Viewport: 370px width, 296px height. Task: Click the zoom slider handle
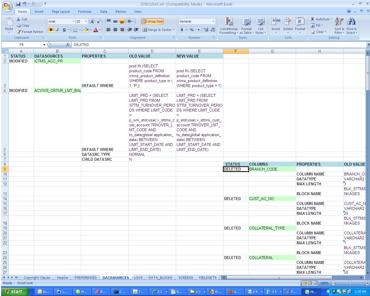pyautogui.click(x=350, y=283)
